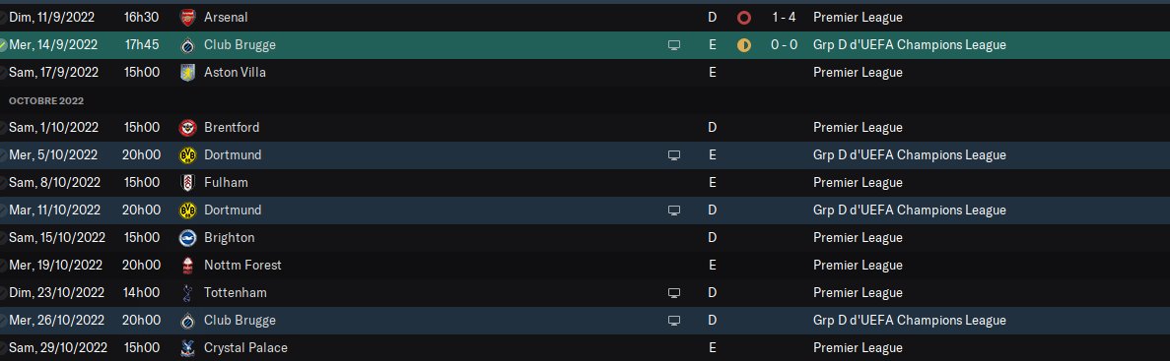Image resolution: width=1170 pixels, height=361 pixels.
Task: Click the Arsenal club crest
Action: 188,17
